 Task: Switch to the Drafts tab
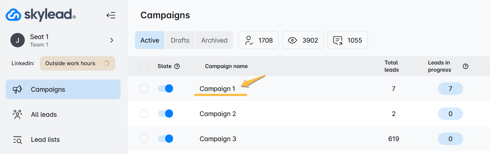(180, 40)
